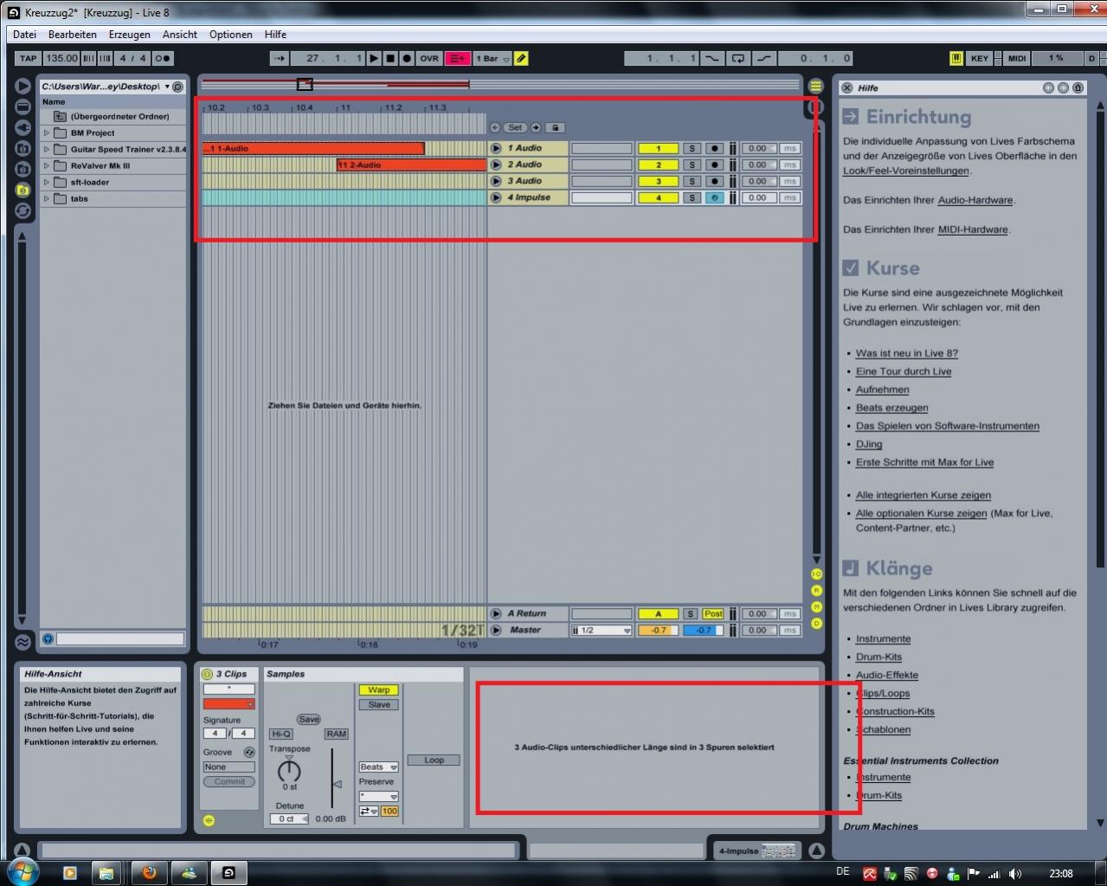Open the Groove Pool selector

tap(23, 642)
